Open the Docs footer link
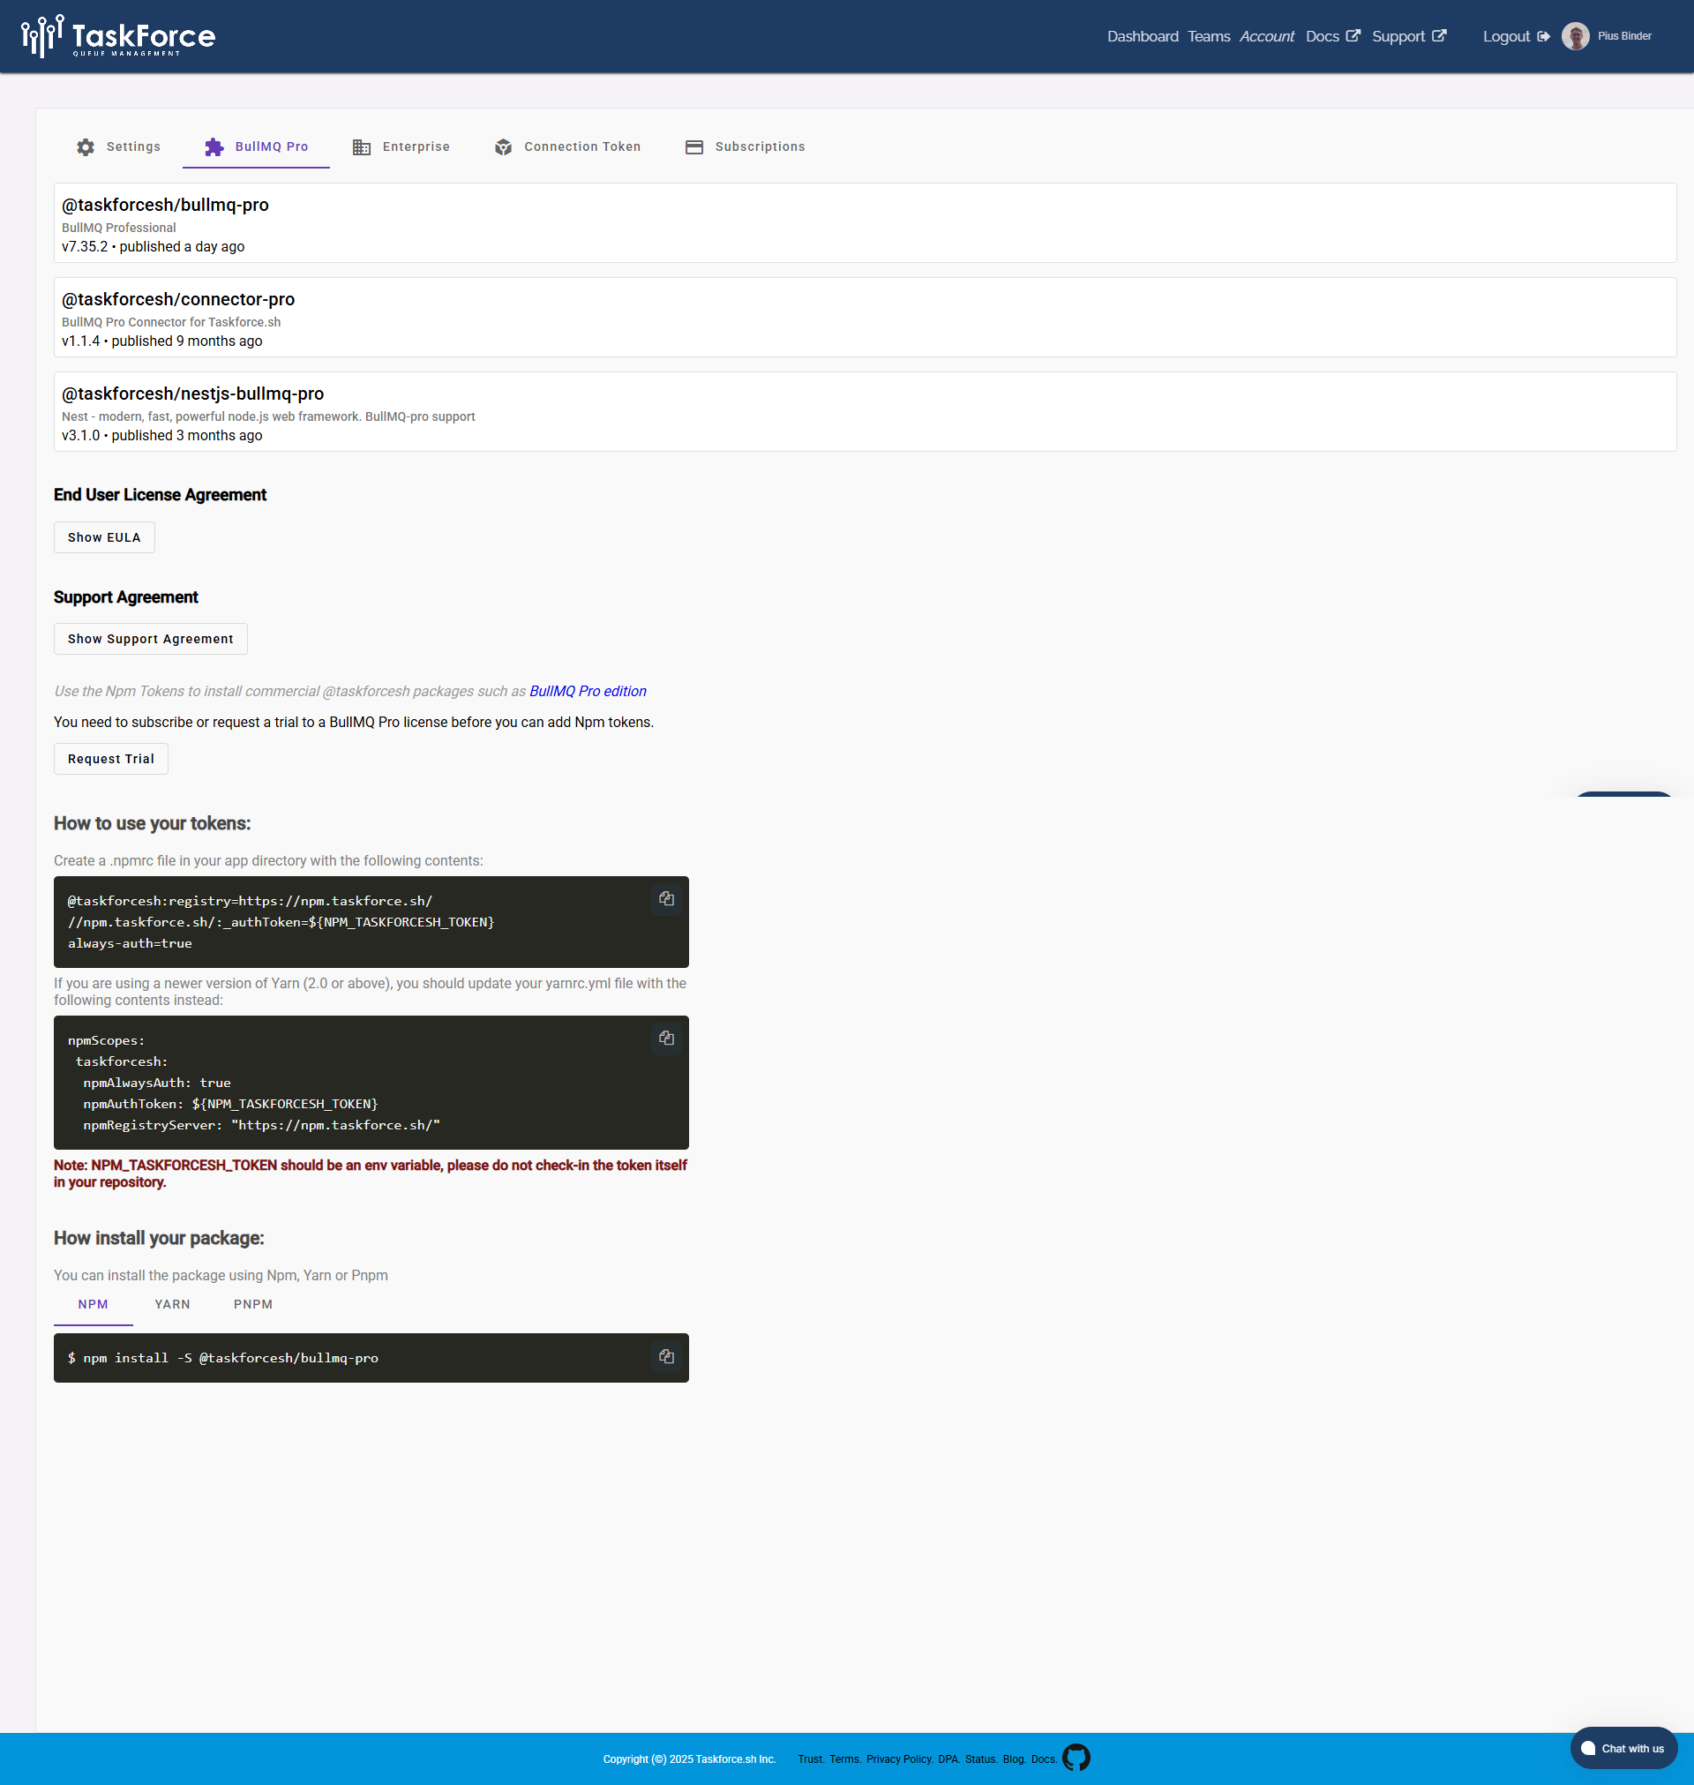Viewport: 1694px width, 1785px height. tap(1044, 1759)
